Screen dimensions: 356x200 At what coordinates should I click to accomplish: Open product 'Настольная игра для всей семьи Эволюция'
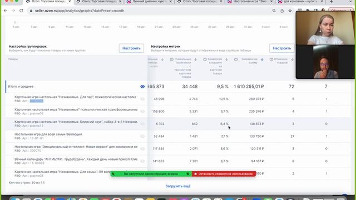(48, 134)
